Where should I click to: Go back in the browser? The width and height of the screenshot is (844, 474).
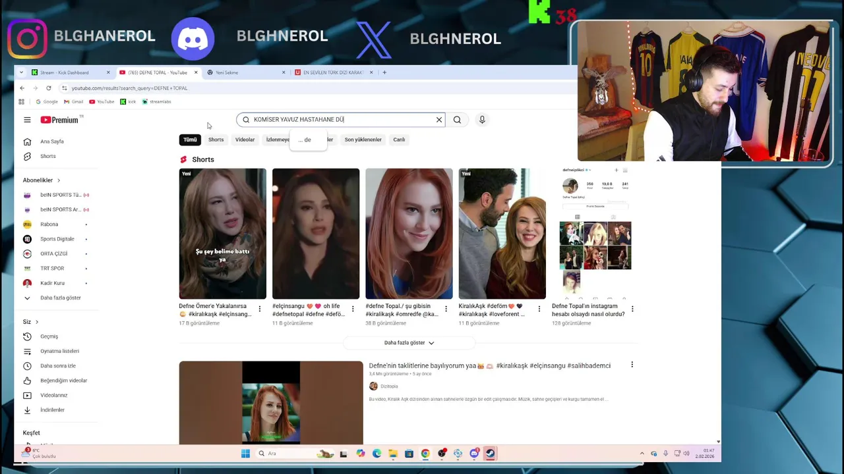pos(22,88)
